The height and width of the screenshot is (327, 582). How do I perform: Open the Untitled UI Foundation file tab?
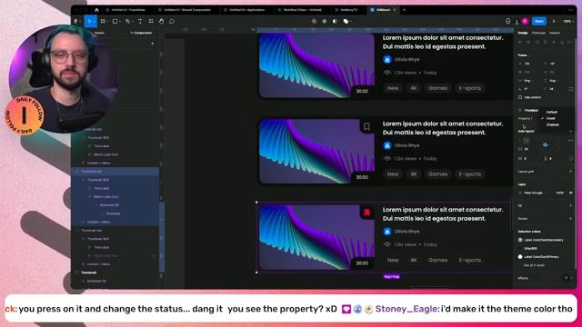tap(125, 10)
